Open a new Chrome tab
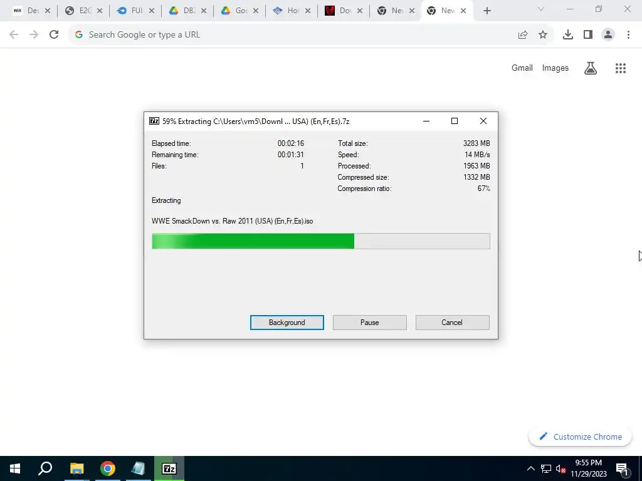This screenshot has width=642, height=481. pos(487,11)
